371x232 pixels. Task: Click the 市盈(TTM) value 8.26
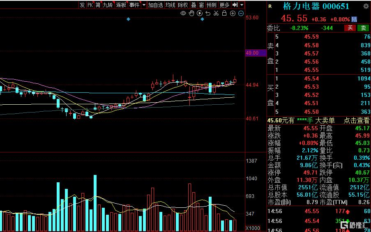point(364,202)
